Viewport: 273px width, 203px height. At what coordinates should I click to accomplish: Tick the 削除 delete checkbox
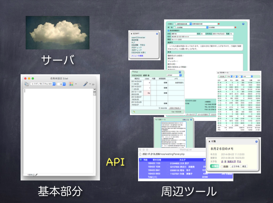(222, 166)
